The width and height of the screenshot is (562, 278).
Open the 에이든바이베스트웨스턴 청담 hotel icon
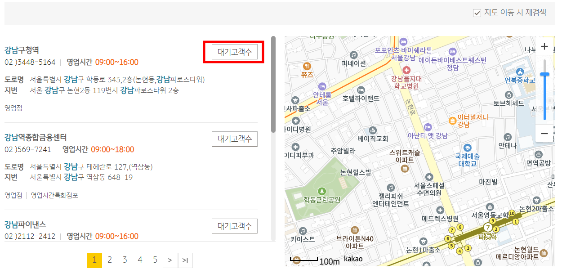(x=452, y=51)
